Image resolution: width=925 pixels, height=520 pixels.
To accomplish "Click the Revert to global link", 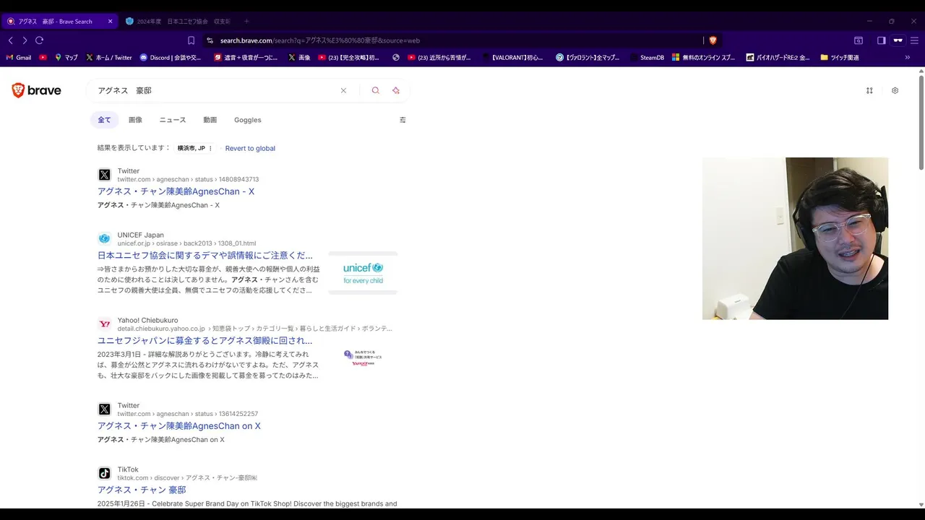I will [x=250, y=148].
